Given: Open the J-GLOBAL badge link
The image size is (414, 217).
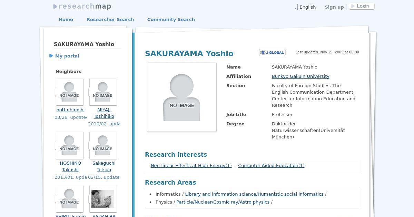Looking at the screenshot, I should tap(272, 52).
